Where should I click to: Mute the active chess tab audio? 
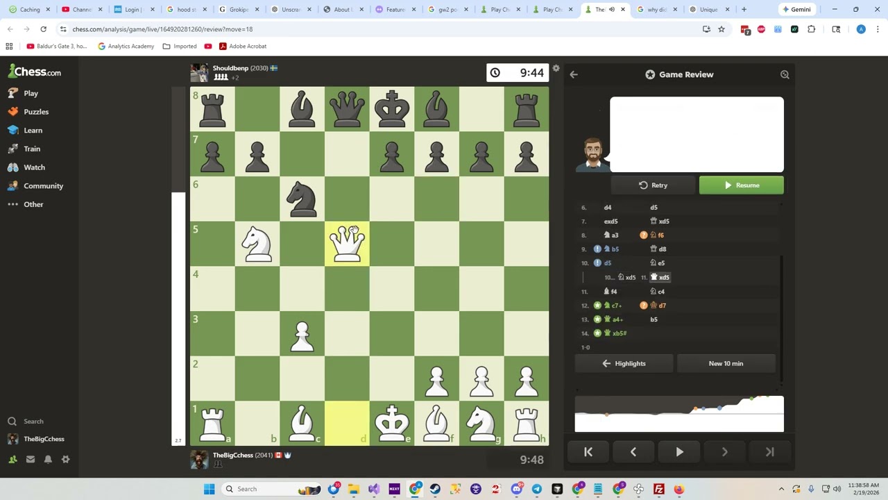[x=612, y=10]
